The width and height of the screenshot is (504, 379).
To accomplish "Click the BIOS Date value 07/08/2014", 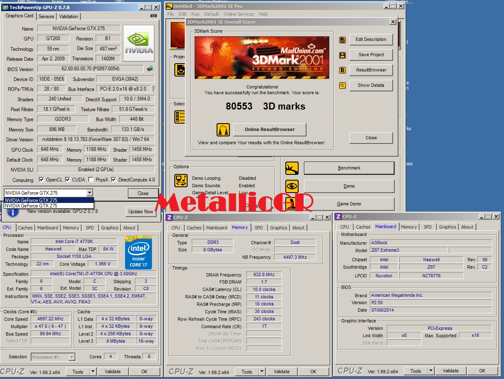I will 431,310.
